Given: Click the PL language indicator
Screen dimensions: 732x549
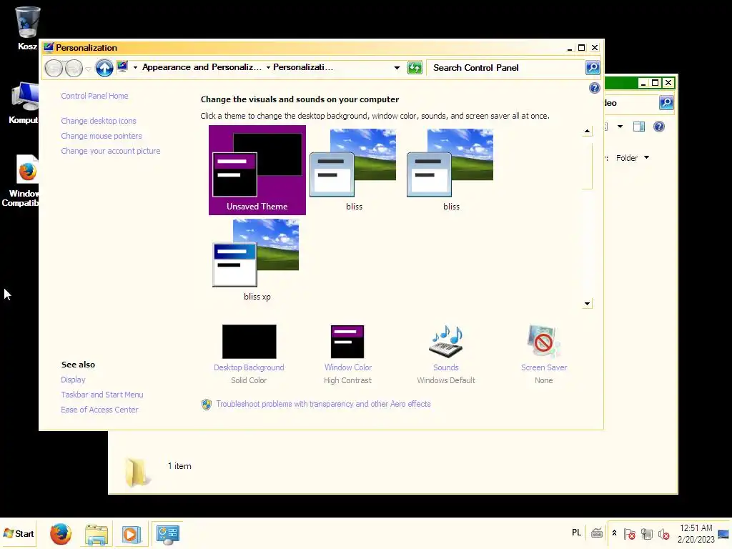Looking at the screenshot, I should point(577,533).
